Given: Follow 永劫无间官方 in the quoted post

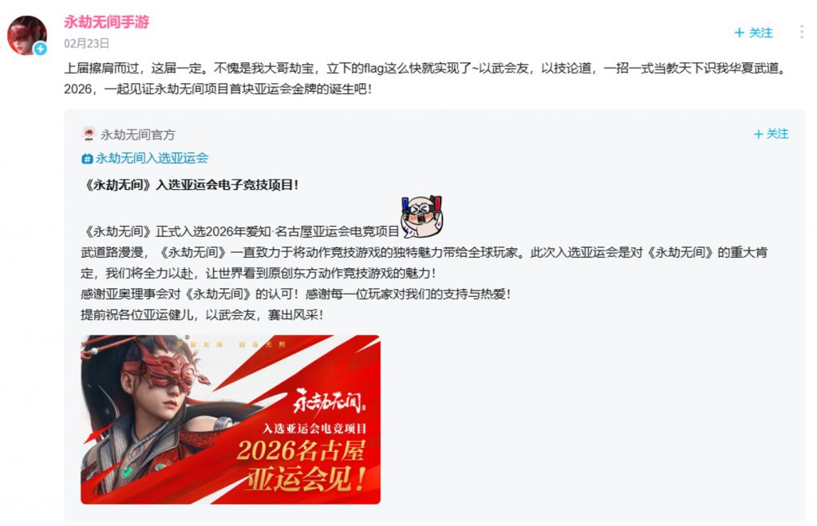Looking at the screenshot, I should click(772, 134).
